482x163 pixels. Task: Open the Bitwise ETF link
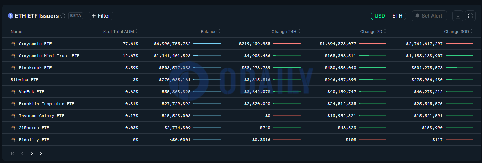click(24, 80)
